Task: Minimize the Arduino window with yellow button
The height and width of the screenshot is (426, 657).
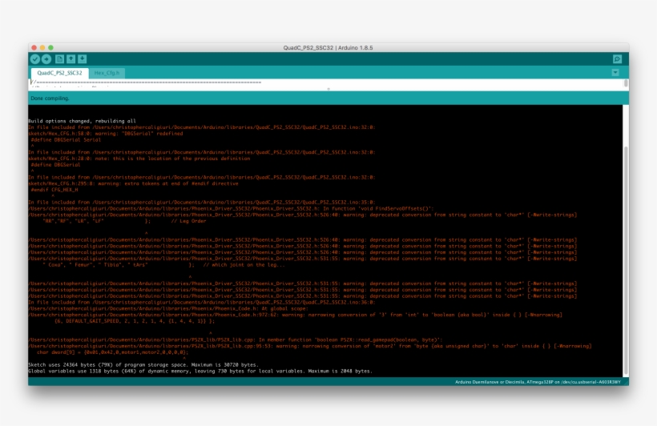Action: pyautogui.click(x=42, y=48)
